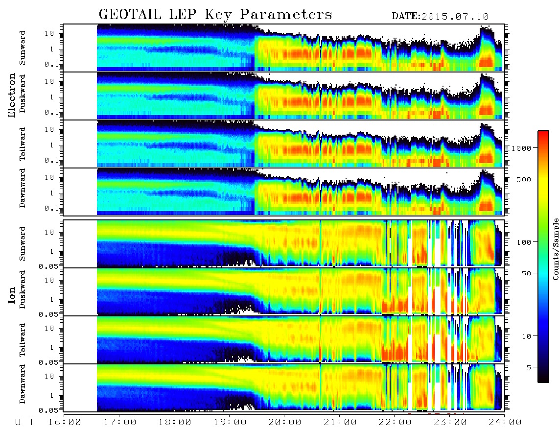Click the Sunward label of the Ion group
The height and width of the screenshot is (431, 559).
pyautogui.click(x=23, y=244)
